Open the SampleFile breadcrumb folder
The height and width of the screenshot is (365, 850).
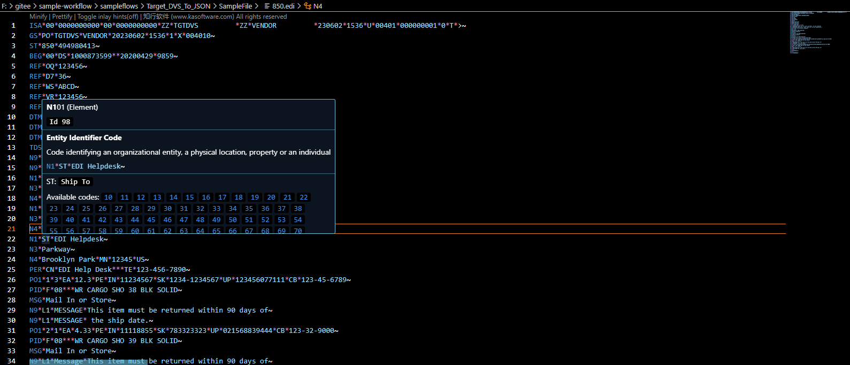[x=235, y=6]
